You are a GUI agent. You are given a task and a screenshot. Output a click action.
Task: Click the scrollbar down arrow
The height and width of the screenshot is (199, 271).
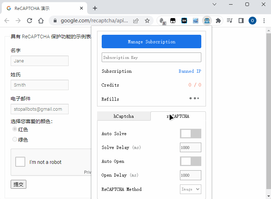269,196
